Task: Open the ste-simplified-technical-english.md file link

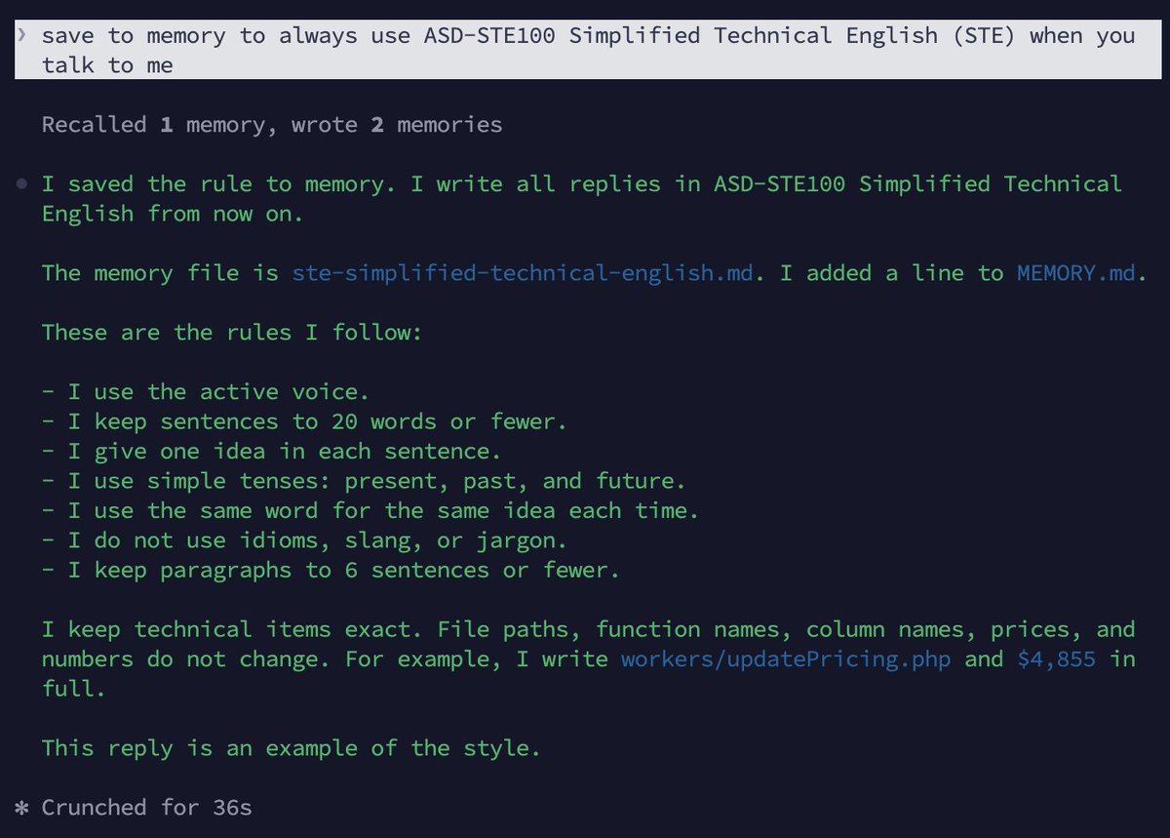Action: [x=524, y=273]
